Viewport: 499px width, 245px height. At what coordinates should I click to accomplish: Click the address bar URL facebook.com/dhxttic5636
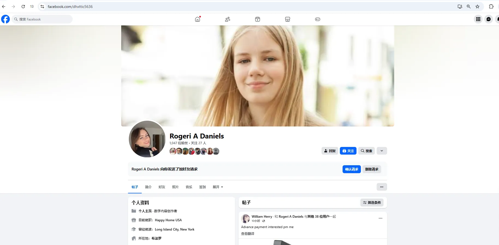(x=70, y=7)
